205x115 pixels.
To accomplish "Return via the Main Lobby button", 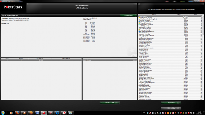I will 171,108.
